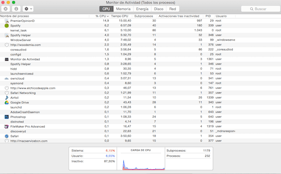The height and width of the screenshot is (174, 281).
Task: Click the Airfoil process name text
Action: (15, 98)
